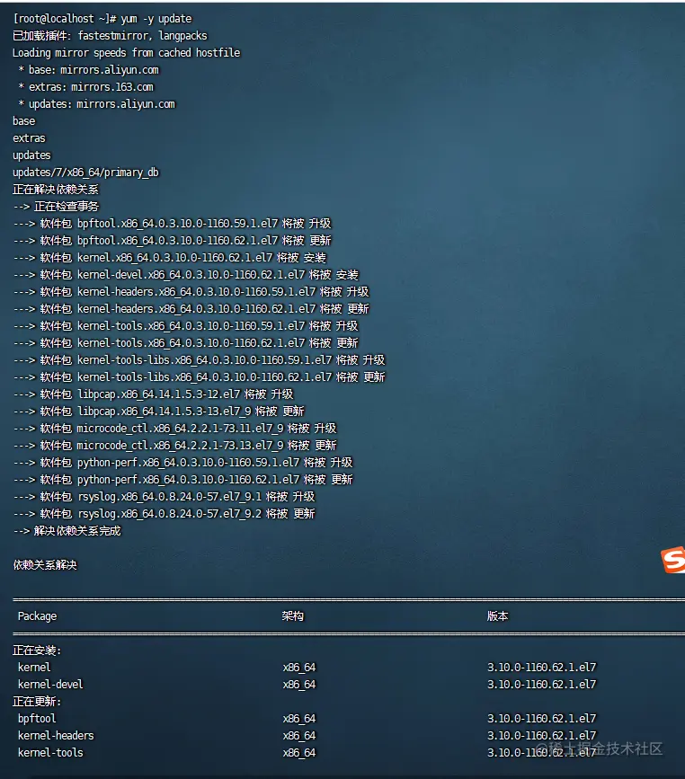Select microcode_ctl 2.1-73.11.el7_9 将被 升级 line

(x=174, y=429)
